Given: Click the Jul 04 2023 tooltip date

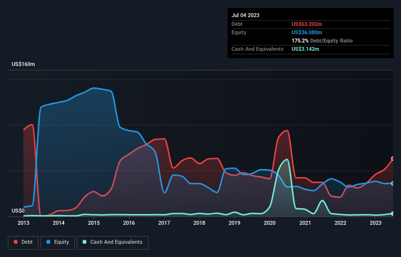Looking at the screenshot, I should point(245,15).
